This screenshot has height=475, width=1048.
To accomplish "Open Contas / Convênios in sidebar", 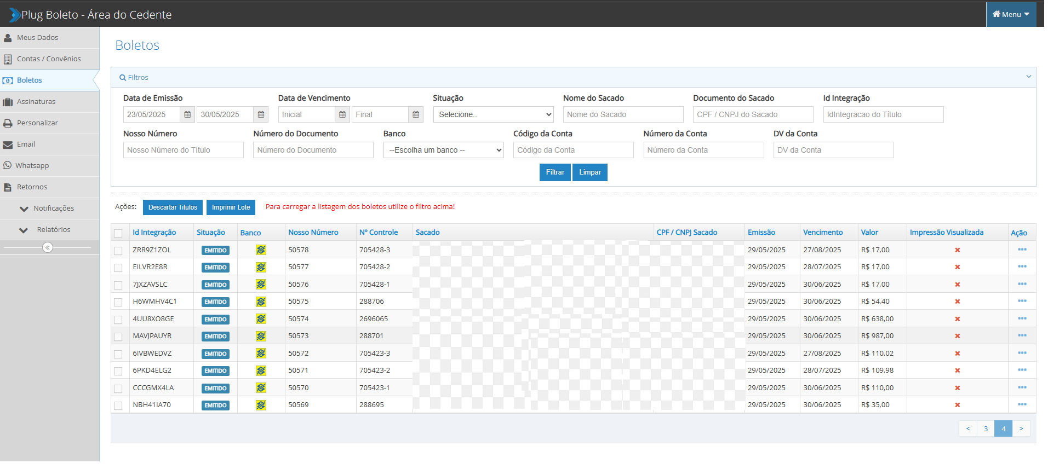I will (49, 59).
